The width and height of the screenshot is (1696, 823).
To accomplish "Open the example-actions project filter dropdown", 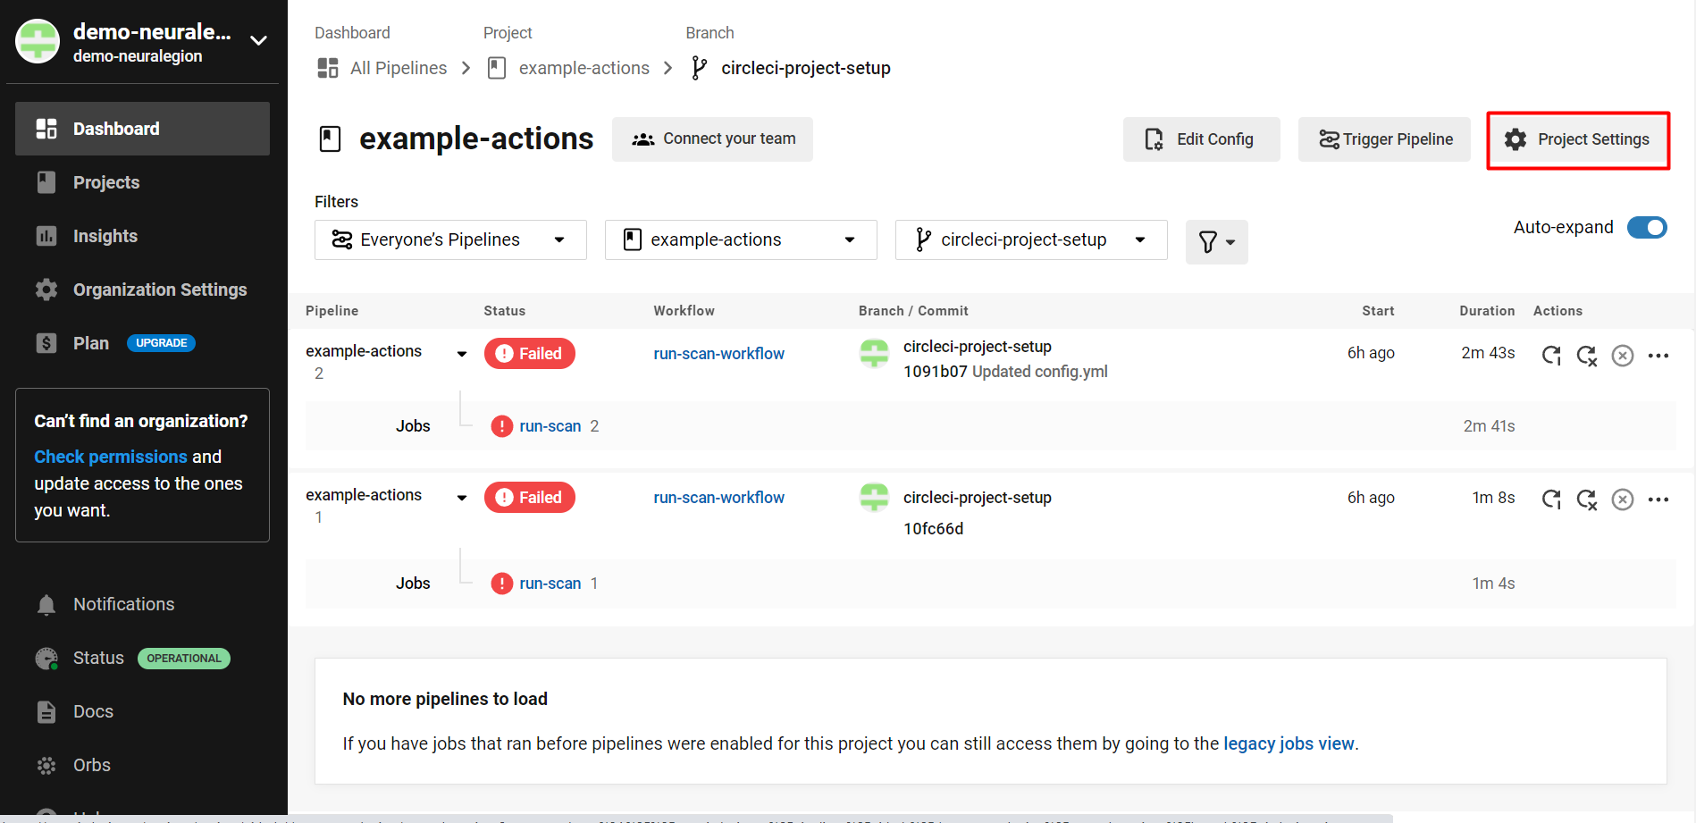I will click(741, 239).
